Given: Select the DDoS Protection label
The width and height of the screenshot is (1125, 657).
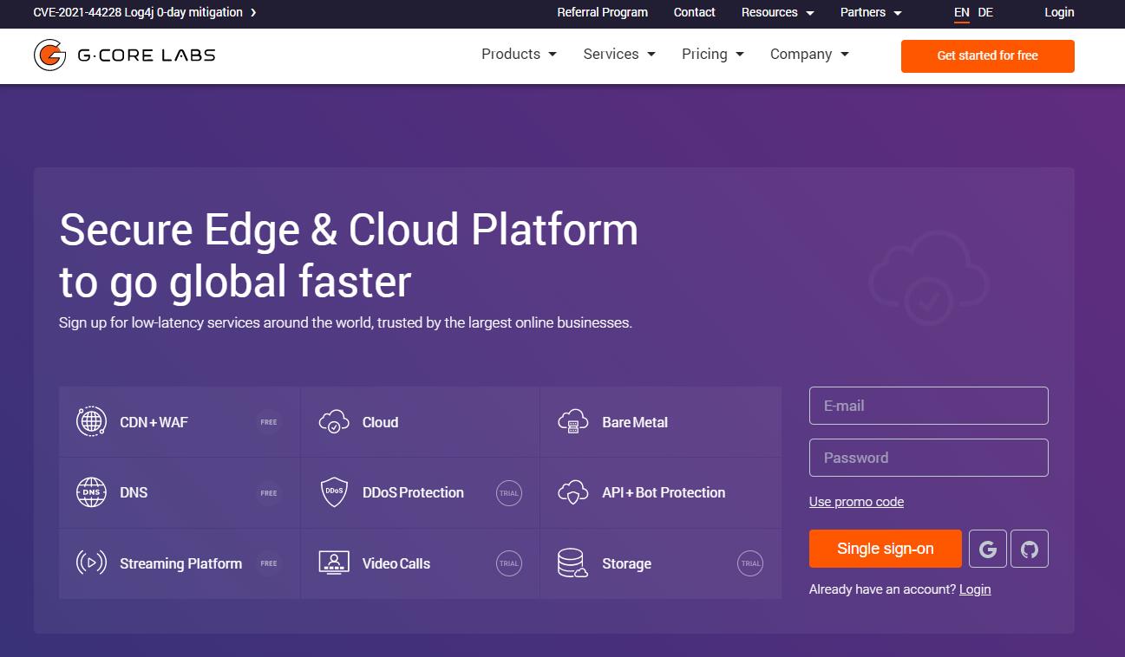Looking at the screenshot, I should click(413, 492).
